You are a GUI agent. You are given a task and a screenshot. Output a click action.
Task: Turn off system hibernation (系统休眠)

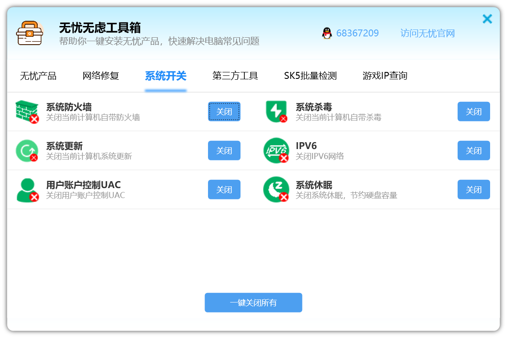pyautogui.click(x=474, y=190)
